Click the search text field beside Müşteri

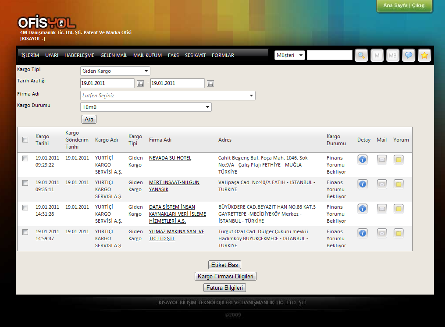329,55
